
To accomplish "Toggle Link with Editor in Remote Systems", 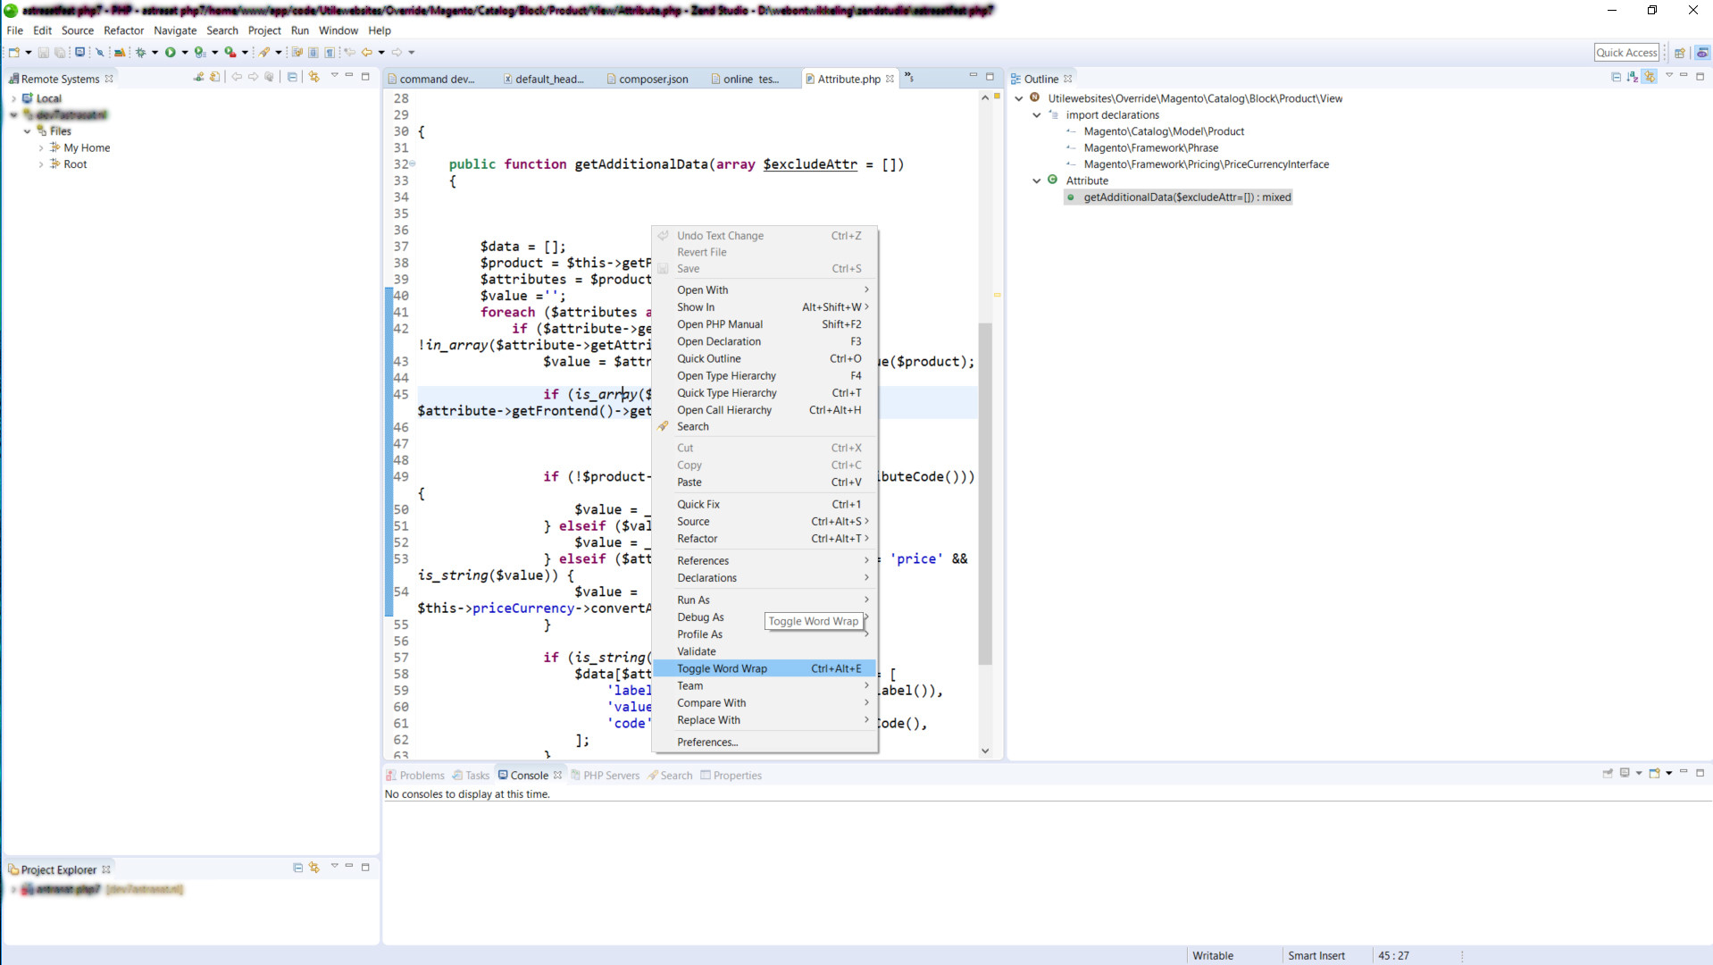I will point(313,77).
